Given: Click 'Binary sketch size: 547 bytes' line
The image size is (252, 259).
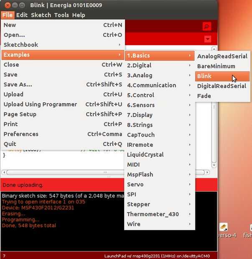Looking at the screenshot, I should coord(63,196).
